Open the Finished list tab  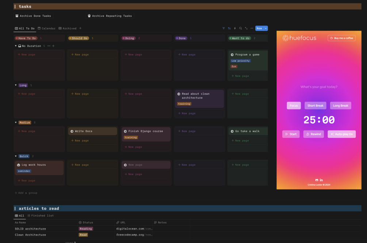pyautogui.click(x=41, y=216)
